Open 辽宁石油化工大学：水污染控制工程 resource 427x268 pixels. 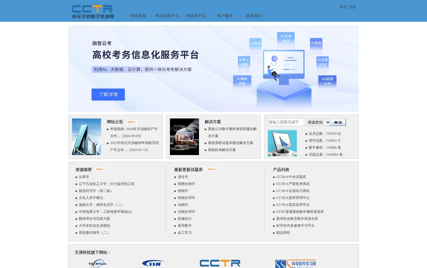(107, 184)
